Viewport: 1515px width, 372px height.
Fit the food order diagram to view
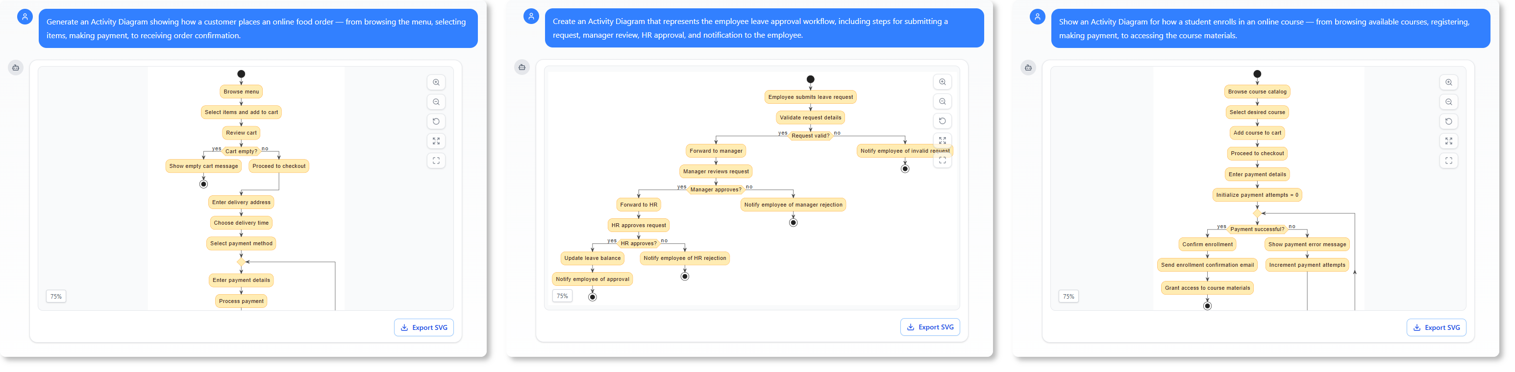pyautogui.click(x=436, y=141)
